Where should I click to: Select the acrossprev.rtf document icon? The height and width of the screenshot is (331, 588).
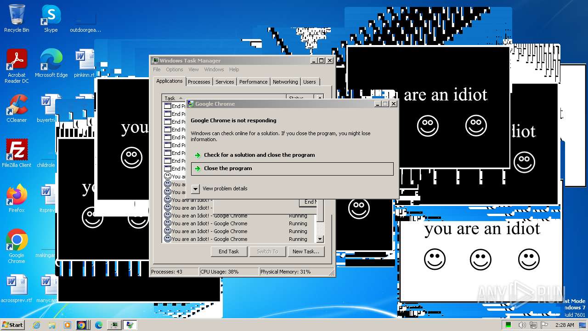[17, 289]
